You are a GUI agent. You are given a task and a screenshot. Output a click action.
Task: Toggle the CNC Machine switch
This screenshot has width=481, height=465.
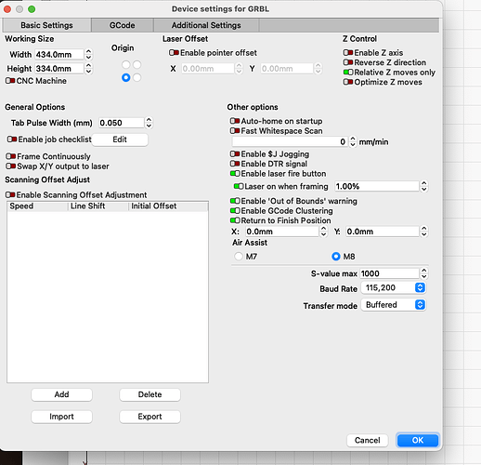(10, 81)
